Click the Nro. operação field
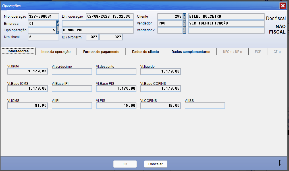Screen dimensions: 289x171 click(43, 17)
